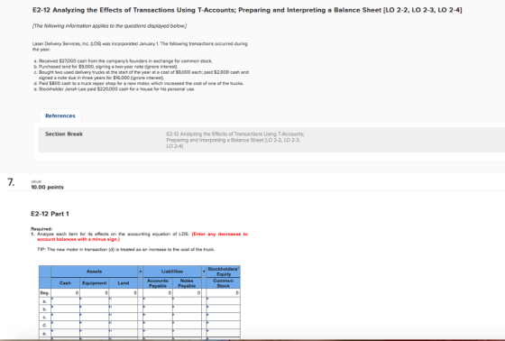Click the Cash column header
The width and height of the screenshot is (505, 341).
click(65, 283)
